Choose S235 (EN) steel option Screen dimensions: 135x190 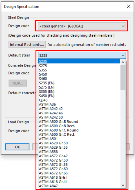pos(79,83)
